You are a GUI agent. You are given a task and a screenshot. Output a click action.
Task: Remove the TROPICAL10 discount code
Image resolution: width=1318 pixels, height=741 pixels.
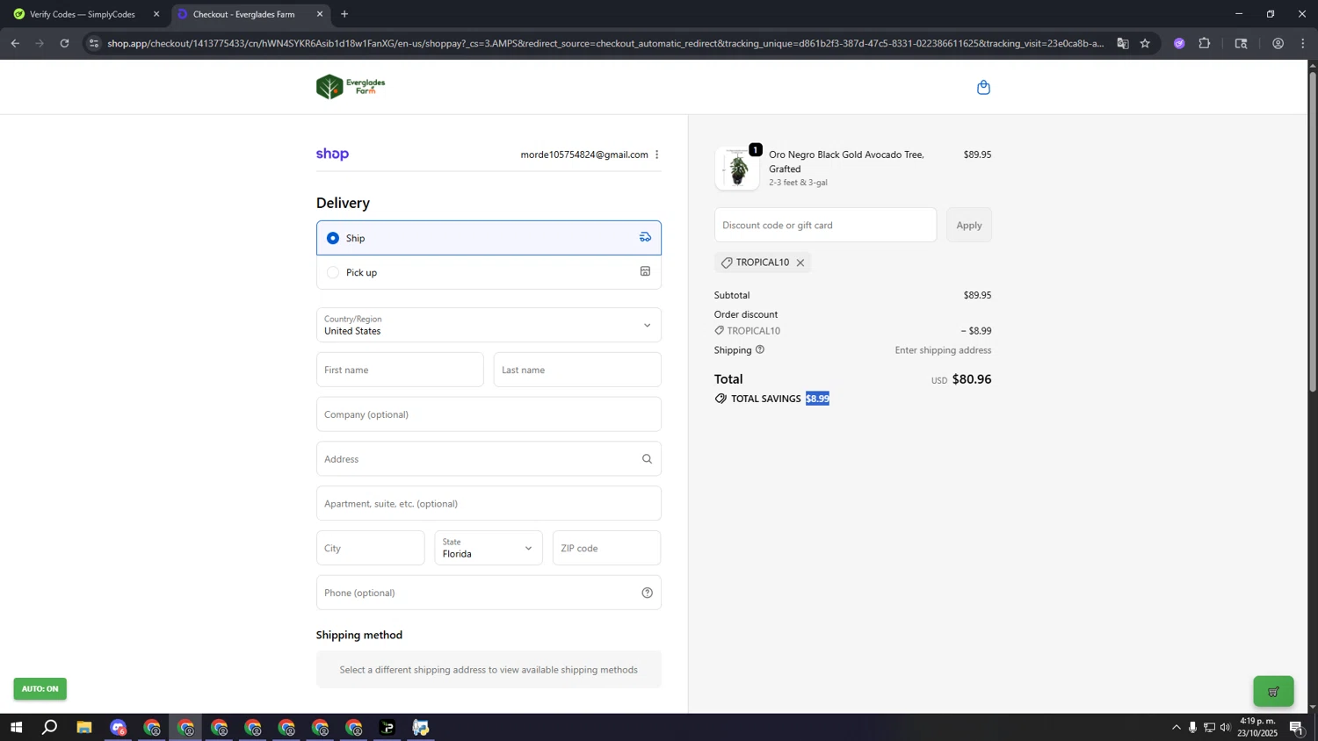(800, 263)
